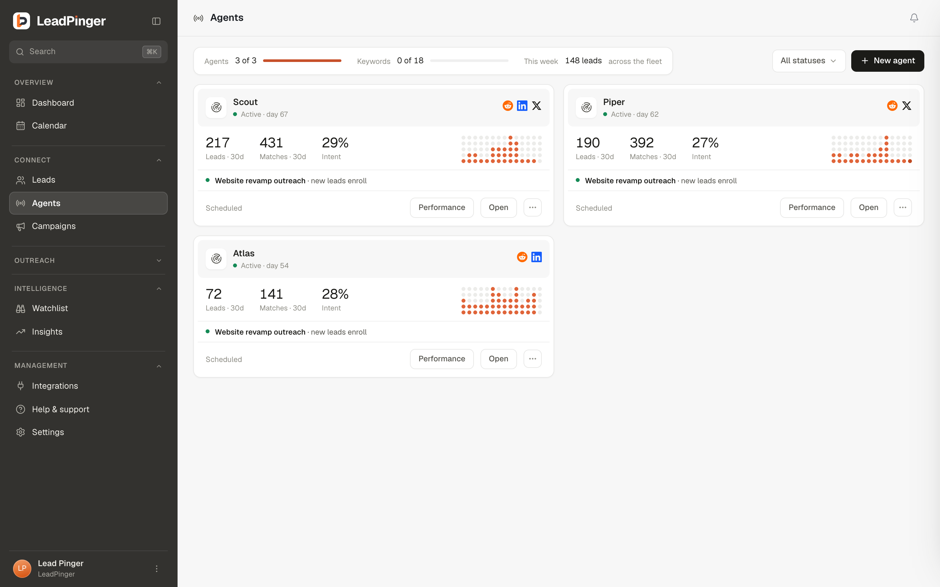Collapse the Intelligence section
This screenshot has width=940, height=587.
click(x=159, y=289)
